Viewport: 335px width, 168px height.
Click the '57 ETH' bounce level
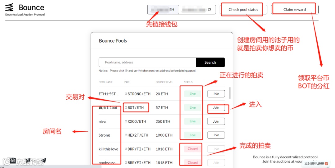(x=162, y=107)
